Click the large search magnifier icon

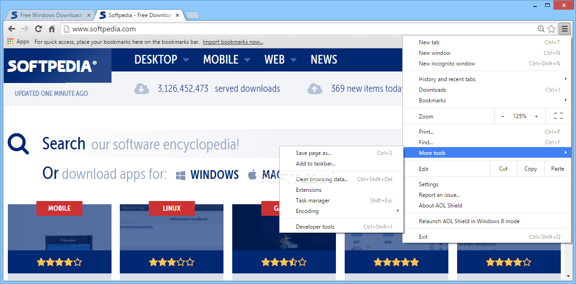pos(18,143)
